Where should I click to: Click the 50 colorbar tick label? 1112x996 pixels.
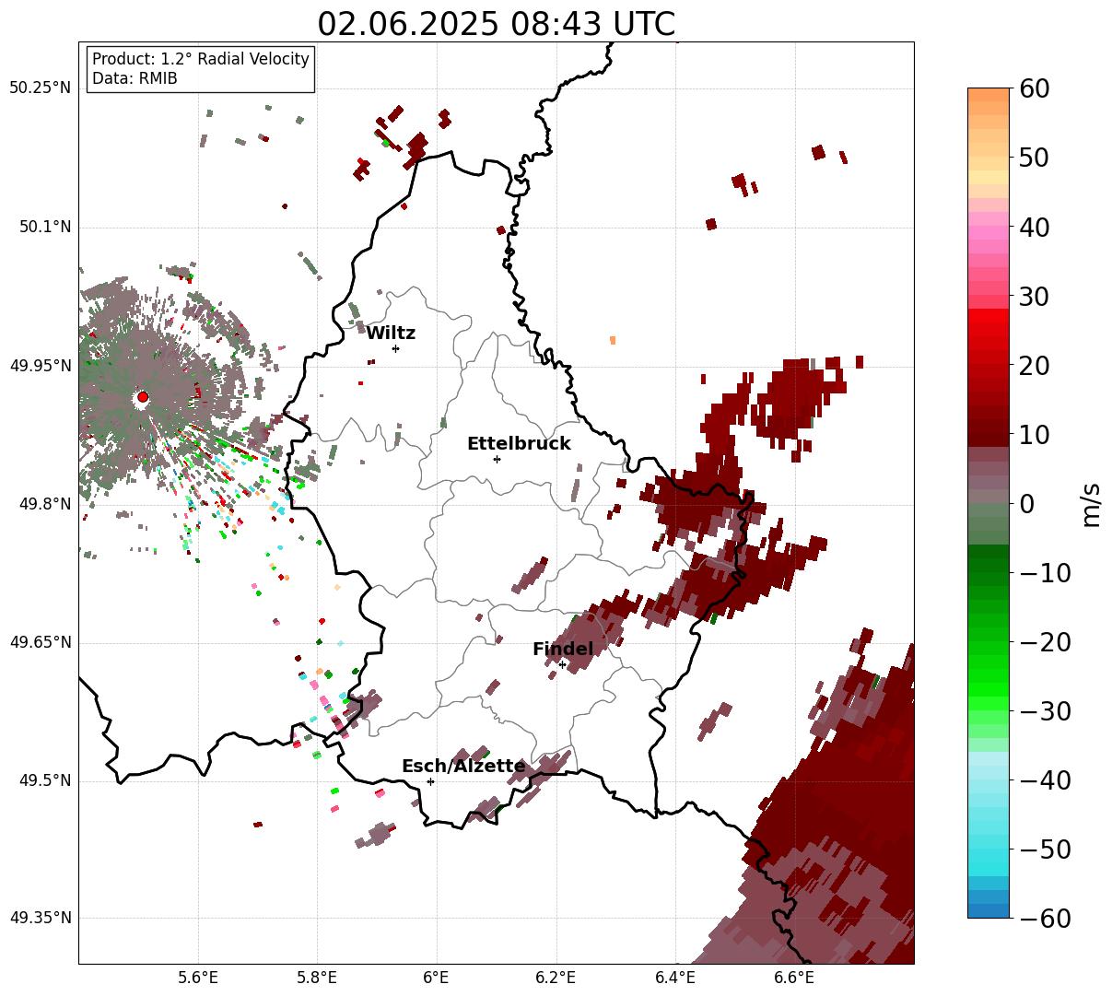click(x=1033, y=158)
